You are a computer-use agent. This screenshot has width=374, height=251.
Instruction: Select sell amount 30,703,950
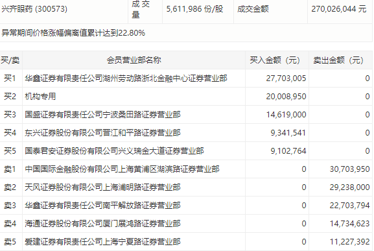tap(349, 169)
